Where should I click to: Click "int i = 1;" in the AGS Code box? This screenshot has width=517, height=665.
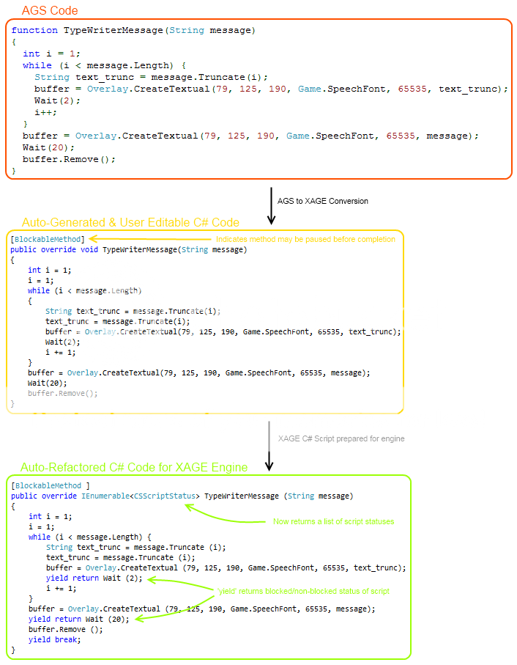coord(52,54)
